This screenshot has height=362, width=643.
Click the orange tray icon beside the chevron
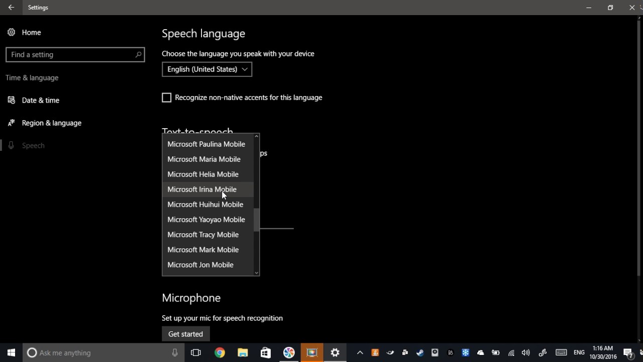pyautogui.click(x=375, y=353)
